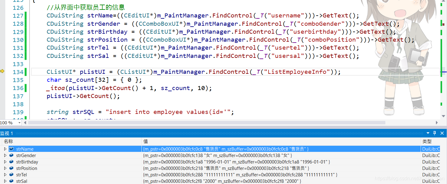The width and height of the screenshot is (447, 184).
Task: Click "username" string on line 127
Action: pos(286,16)
